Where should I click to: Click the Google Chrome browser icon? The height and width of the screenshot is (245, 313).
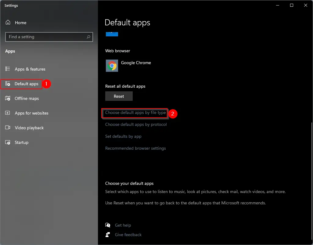point(112,66)
